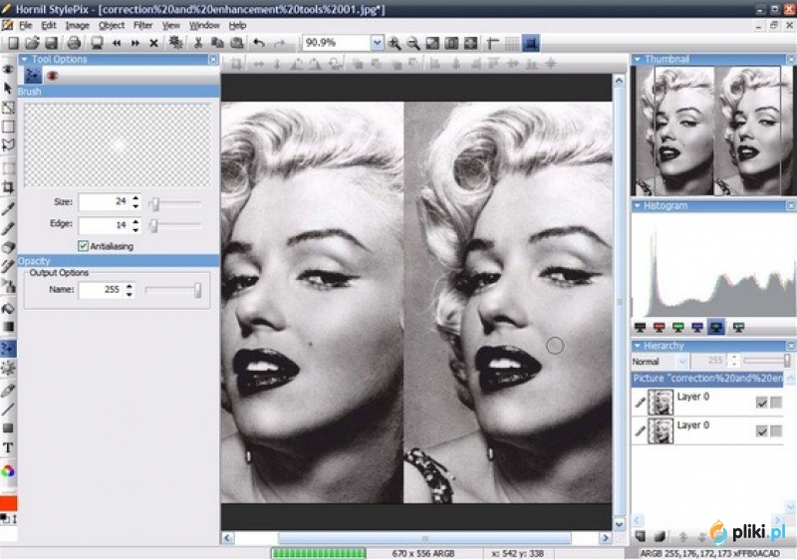Click the gear settings icon in top toolbar
This screenshot has height=560, width=797.
[176, 43]
